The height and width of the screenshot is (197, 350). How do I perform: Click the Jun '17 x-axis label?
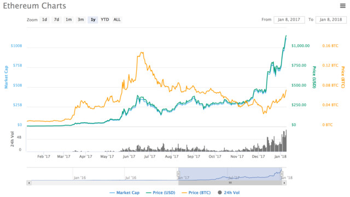pos(129,157)
